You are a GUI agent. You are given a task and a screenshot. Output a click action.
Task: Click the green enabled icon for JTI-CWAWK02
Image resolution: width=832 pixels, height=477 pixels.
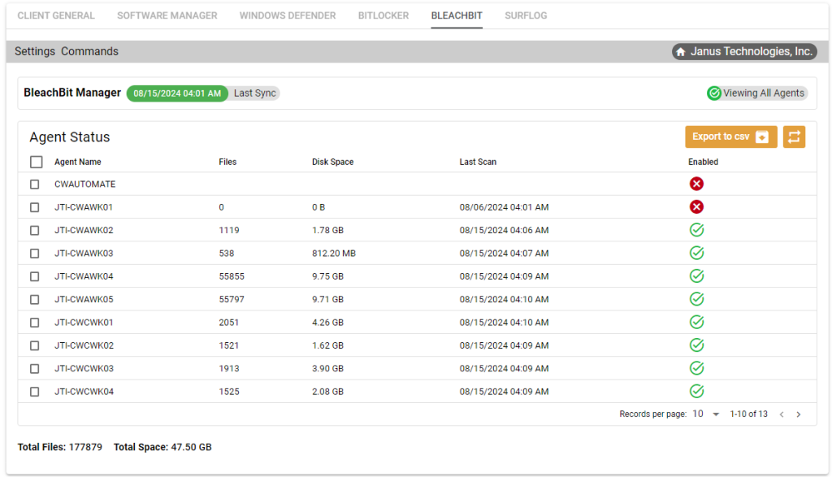pyautogui.click(x=696, y=230)
